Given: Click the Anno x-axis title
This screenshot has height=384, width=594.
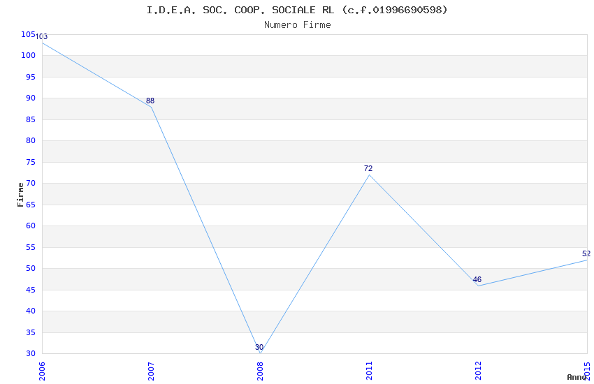Looking at the screenshot, I should coord(577,377).
